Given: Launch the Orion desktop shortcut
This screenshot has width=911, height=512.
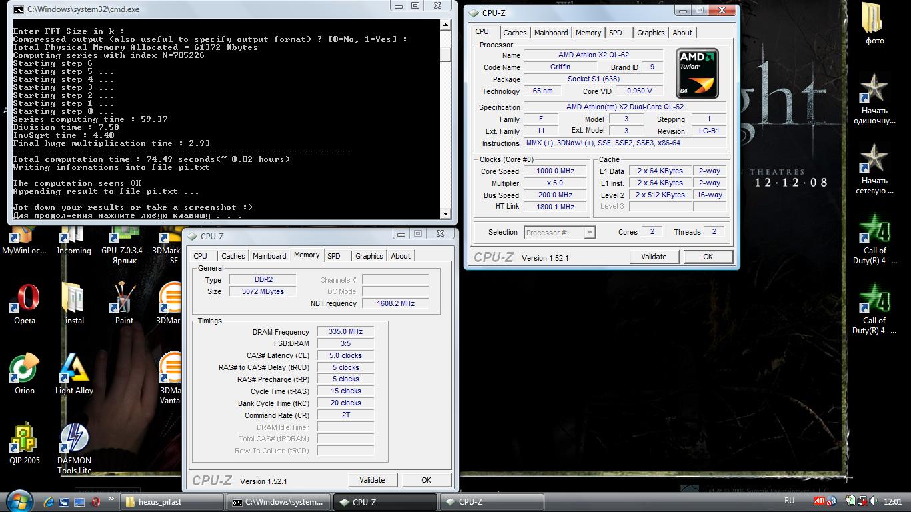Looking at the screenshot, I should coord(25,374).
